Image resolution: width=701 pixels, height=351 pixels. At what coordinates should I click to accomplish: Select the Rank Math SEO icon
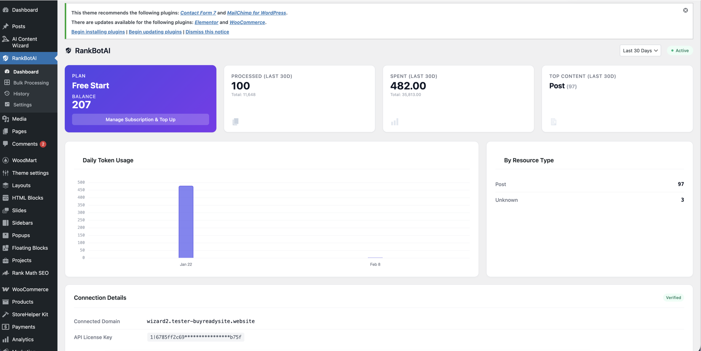pyautogui.click(x=5, y=273)
